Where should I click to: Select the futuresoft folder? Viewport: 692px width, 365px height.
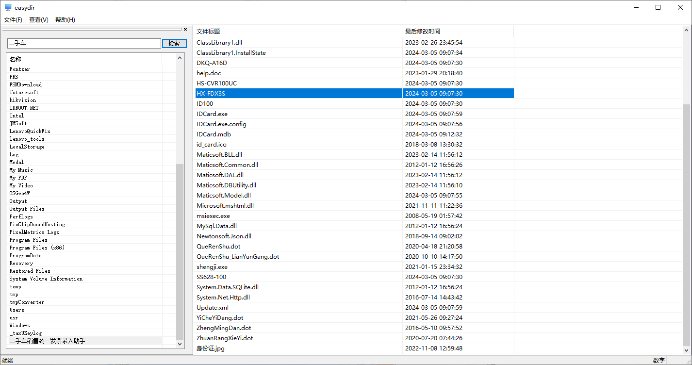[24, 92]
